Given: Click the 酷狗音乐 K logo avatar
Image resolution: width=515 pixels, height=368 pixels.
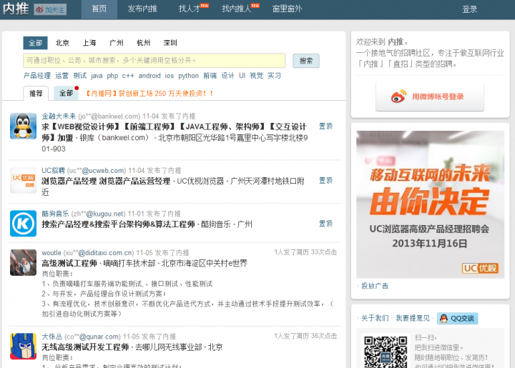Looking at the screenshot, I should pyautogui.click(x=23, y=224).
